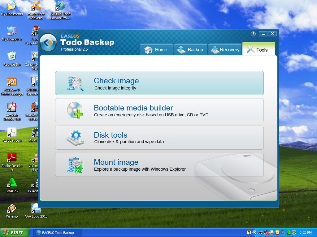Click the help question mark in title bar
This screenshot has width=317, height=237.
[253, 34]
